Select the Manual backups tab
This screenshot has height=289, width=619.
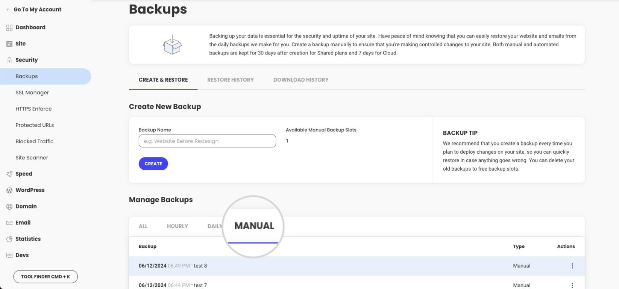[x=254, y=226]
